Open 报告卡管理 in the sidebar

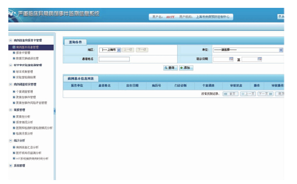[x=23, y=53]
